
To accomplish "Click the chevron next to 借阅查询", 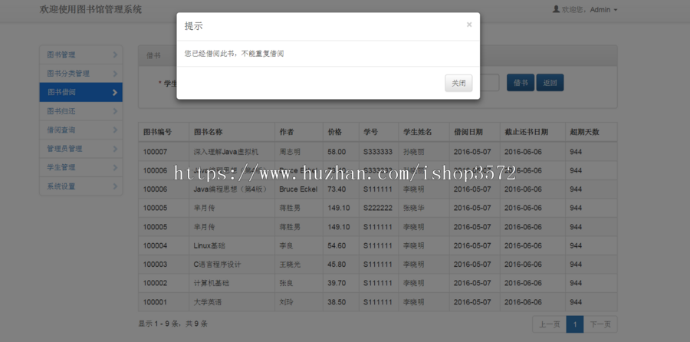I will point(115,130).
